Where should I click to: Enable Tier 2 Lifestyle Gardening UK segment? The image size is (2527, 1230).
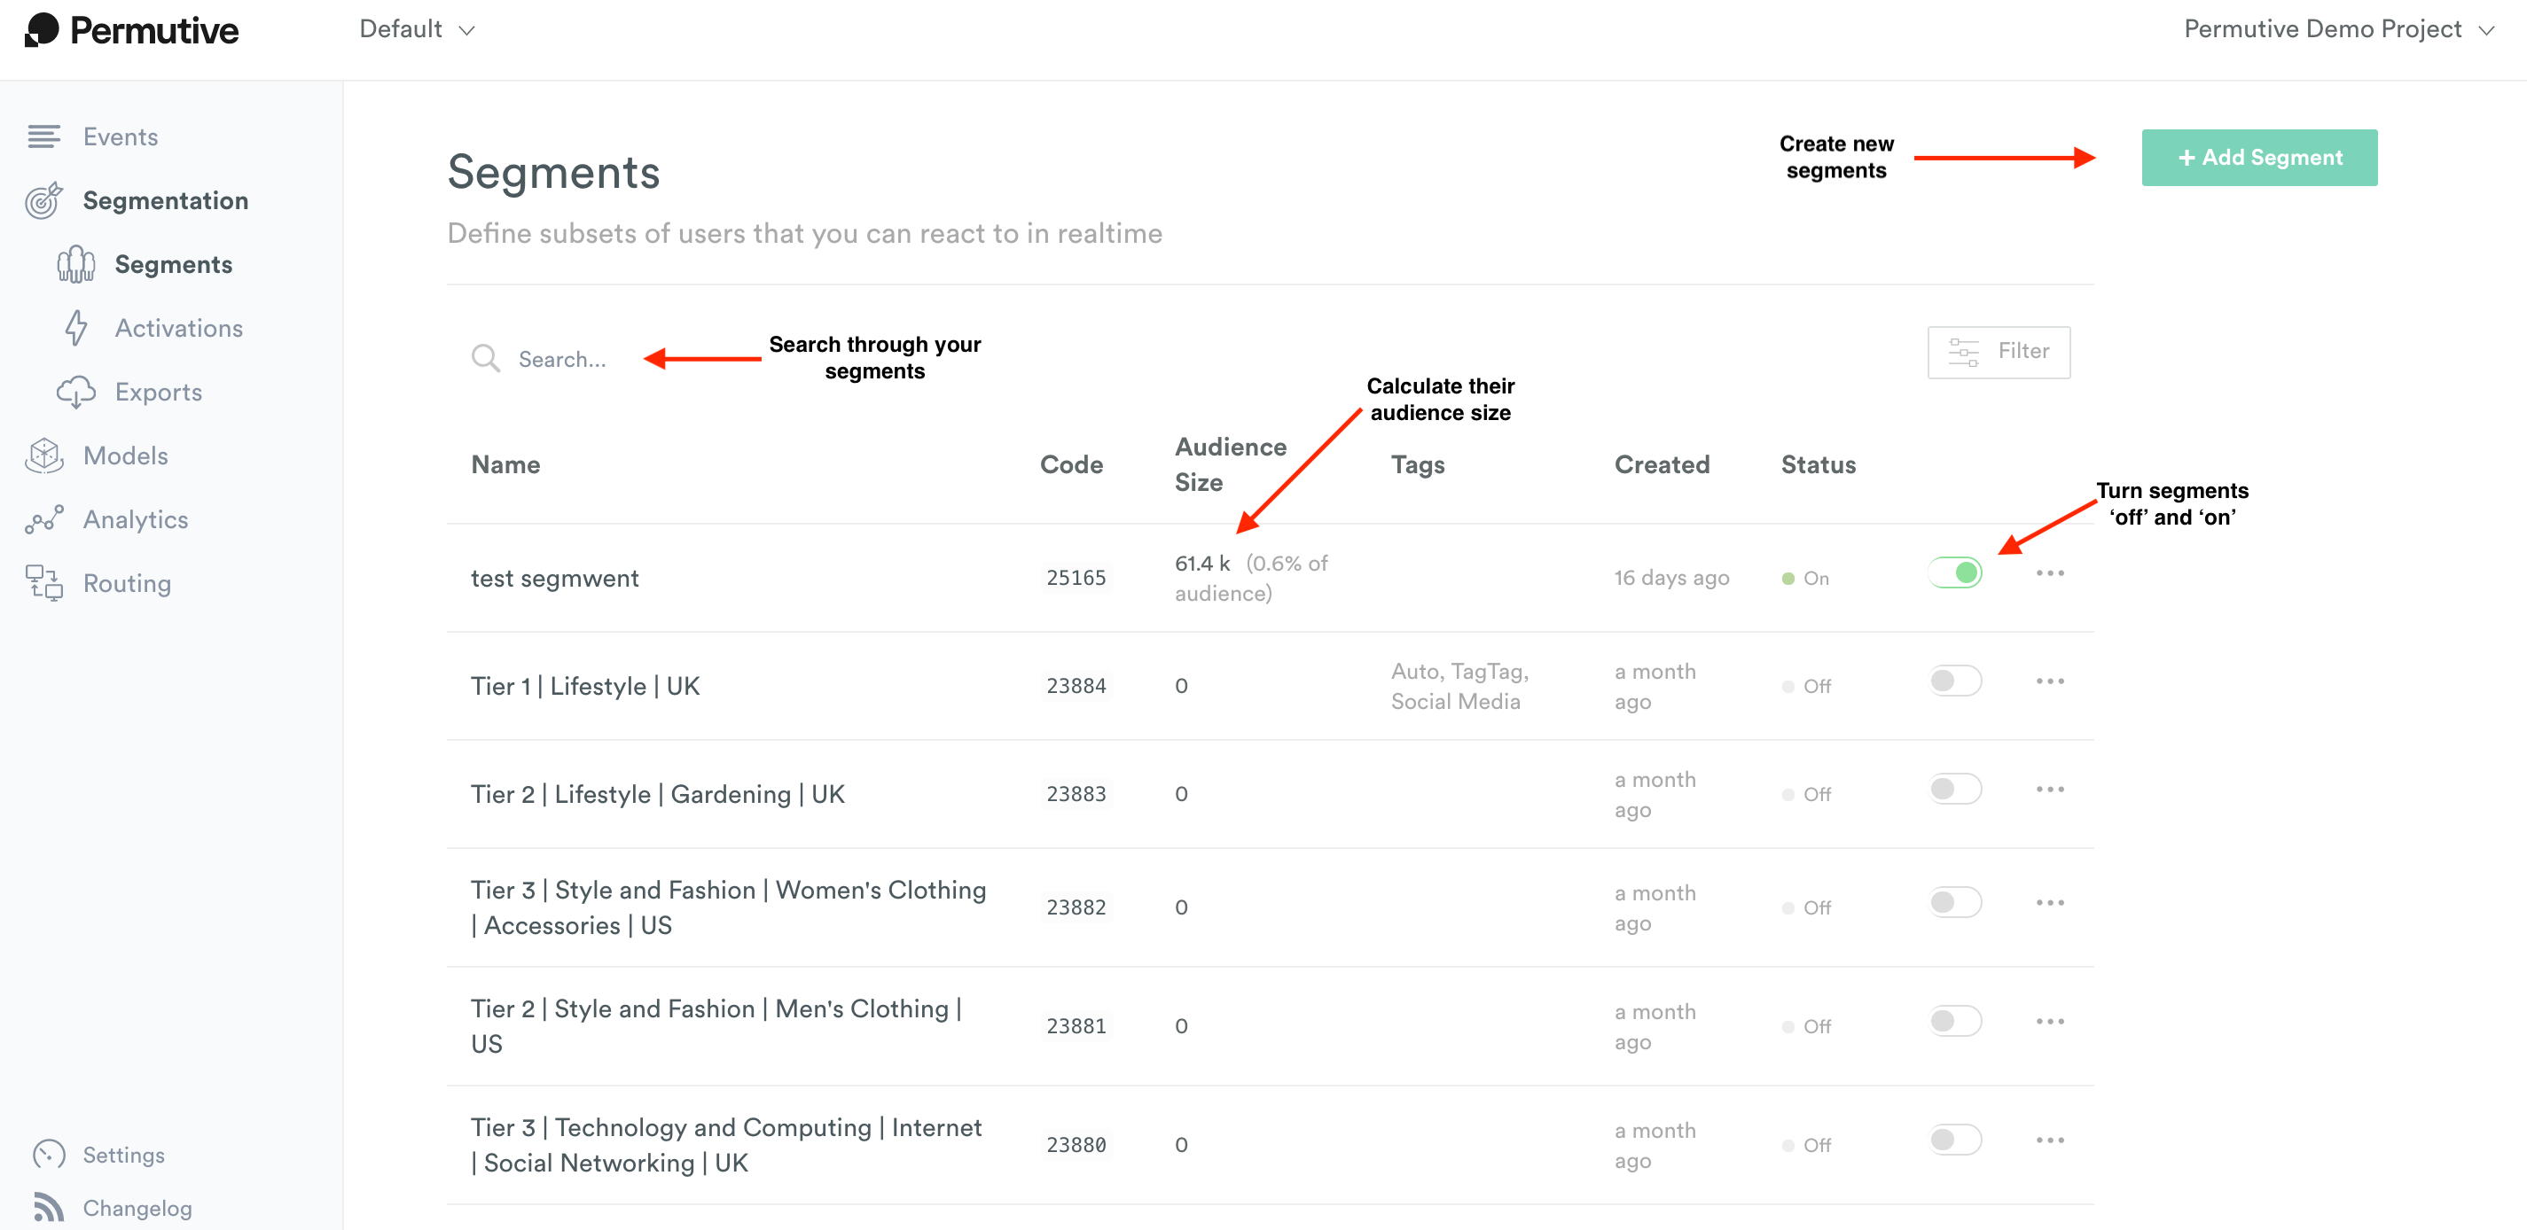point(1955,788)
